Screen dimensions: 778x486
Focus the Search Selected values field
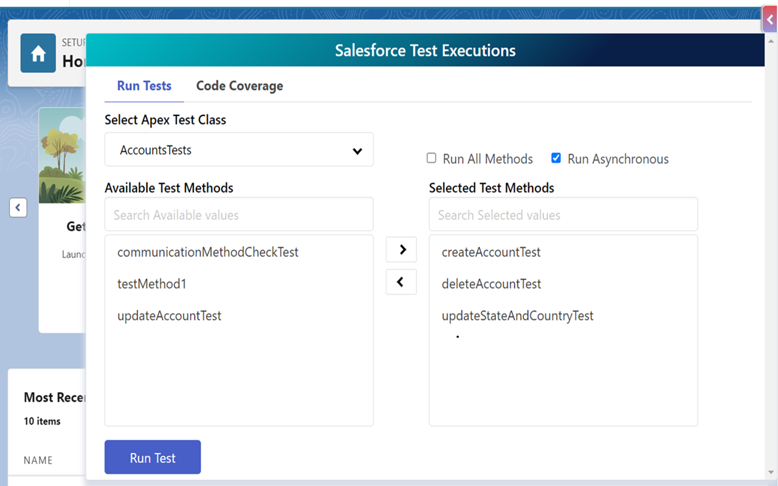(x=563, y=214)
